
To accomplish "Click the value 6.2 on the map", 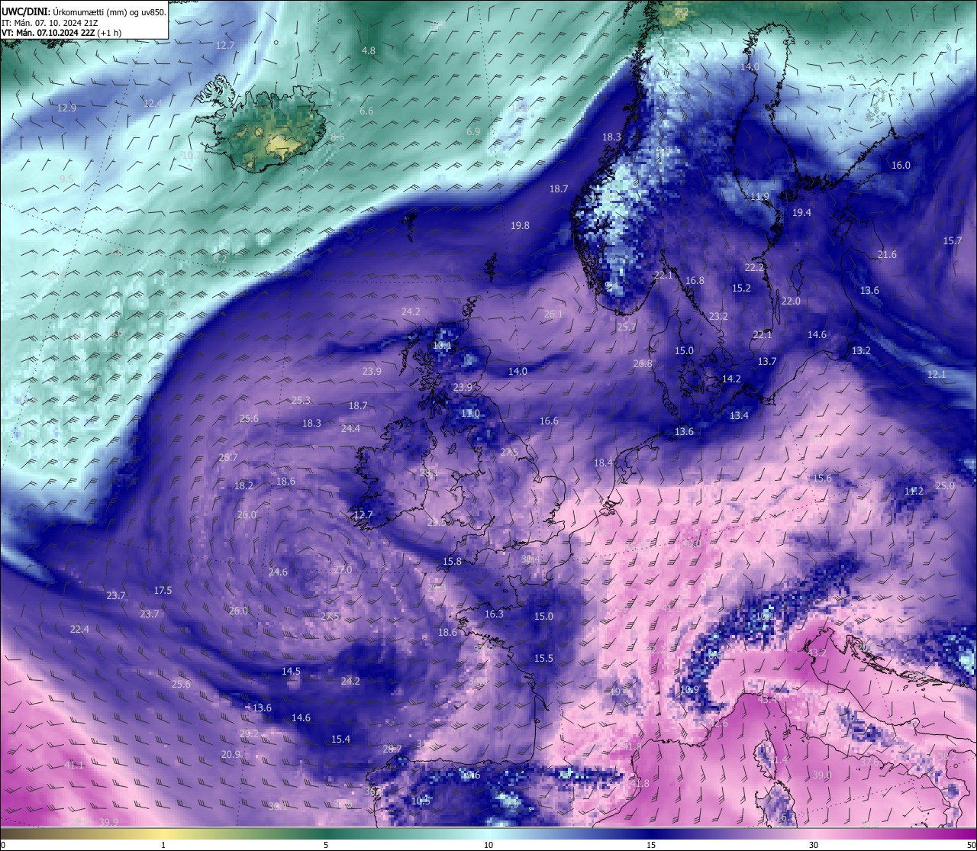I will 220,259.
